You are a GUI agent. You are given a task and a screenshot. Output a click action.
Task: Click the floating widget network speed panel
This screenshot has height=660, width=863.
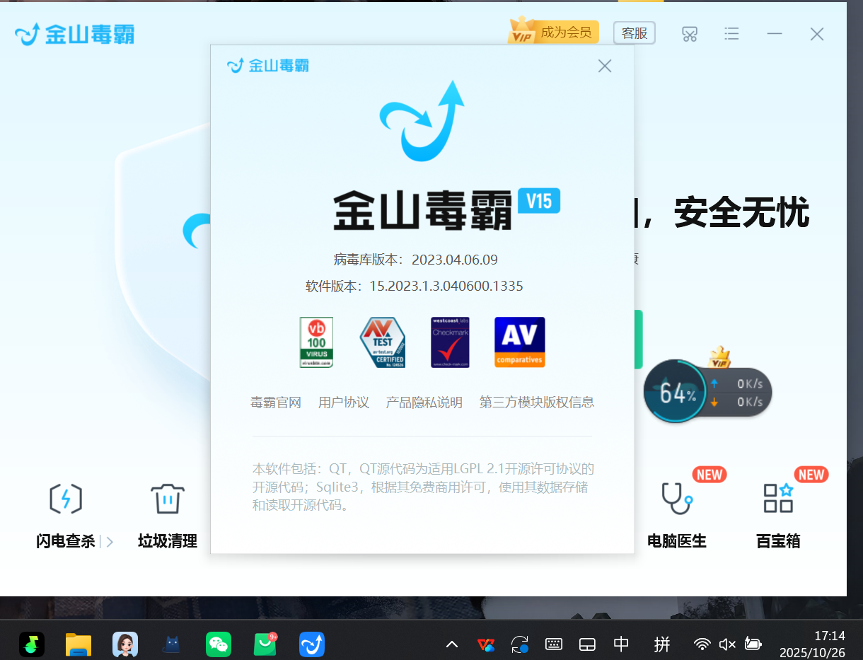(738, 392)
